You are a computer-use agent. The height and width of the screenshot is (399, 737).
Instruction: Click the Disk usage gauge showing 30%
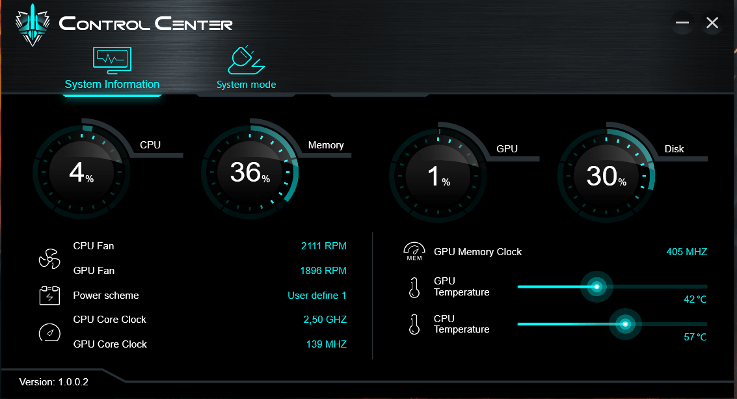606,176
